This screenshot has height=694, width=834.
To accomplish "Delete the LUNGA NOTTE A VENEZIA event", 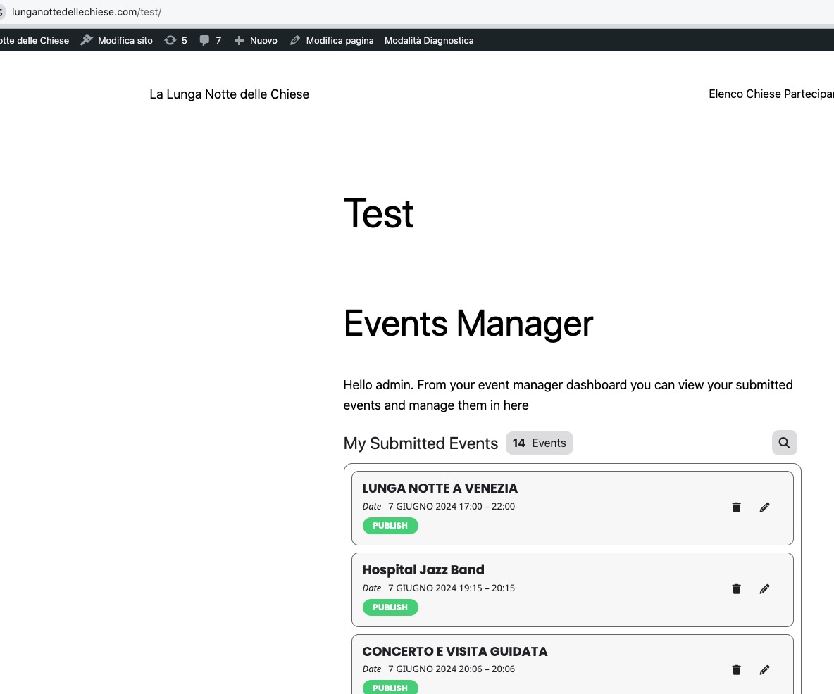I will 736,507.
